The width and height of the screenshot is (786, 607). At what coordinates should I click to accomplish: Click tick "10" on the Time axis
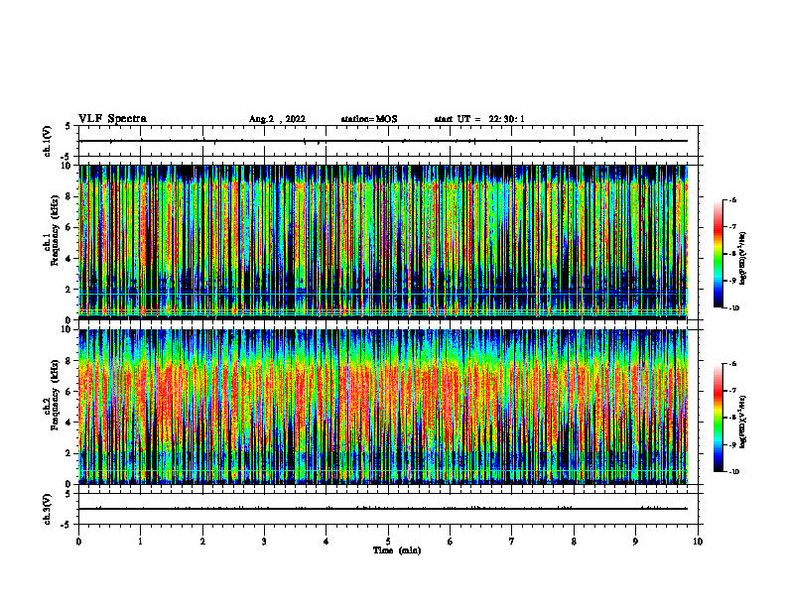pos(698,542)
